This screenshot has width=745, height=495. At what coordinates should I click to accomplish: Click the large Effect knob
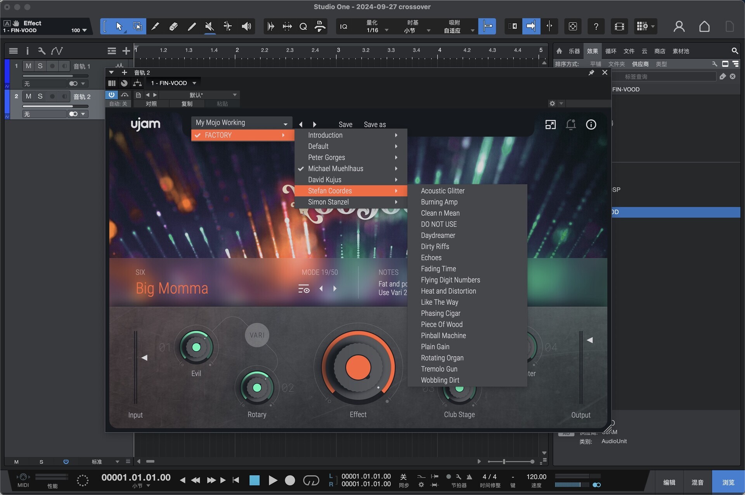(x=358, y=367)
